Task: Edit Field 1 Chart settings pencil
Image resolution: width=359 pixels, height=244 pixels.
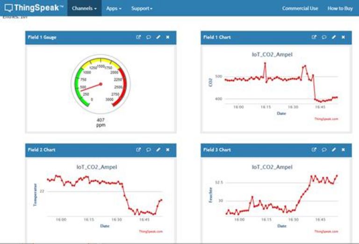Action: (334, 37)
